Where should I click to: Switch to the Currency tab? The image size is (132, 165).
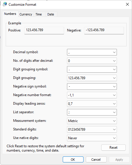(26, 14)
